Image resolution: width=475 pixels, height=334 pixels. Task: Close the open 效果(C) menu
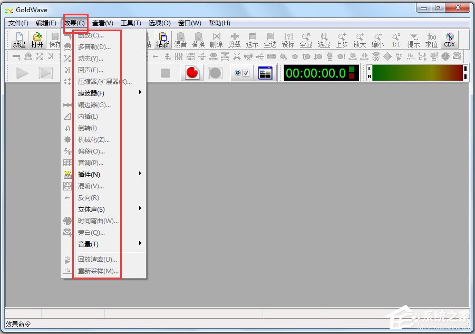point(74,23)
